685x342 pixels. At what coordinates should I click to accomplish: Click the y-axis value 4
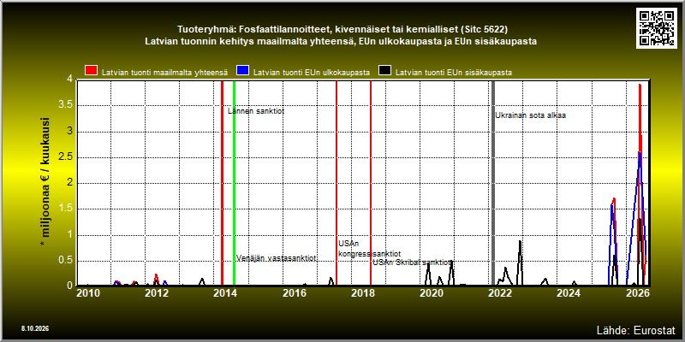click(x=69, y=80)
